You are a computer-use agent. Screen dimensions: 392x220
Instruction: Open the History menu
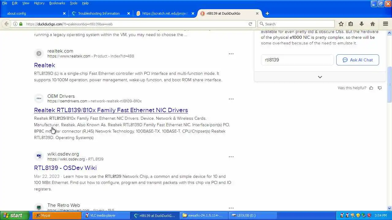(39, 3)
